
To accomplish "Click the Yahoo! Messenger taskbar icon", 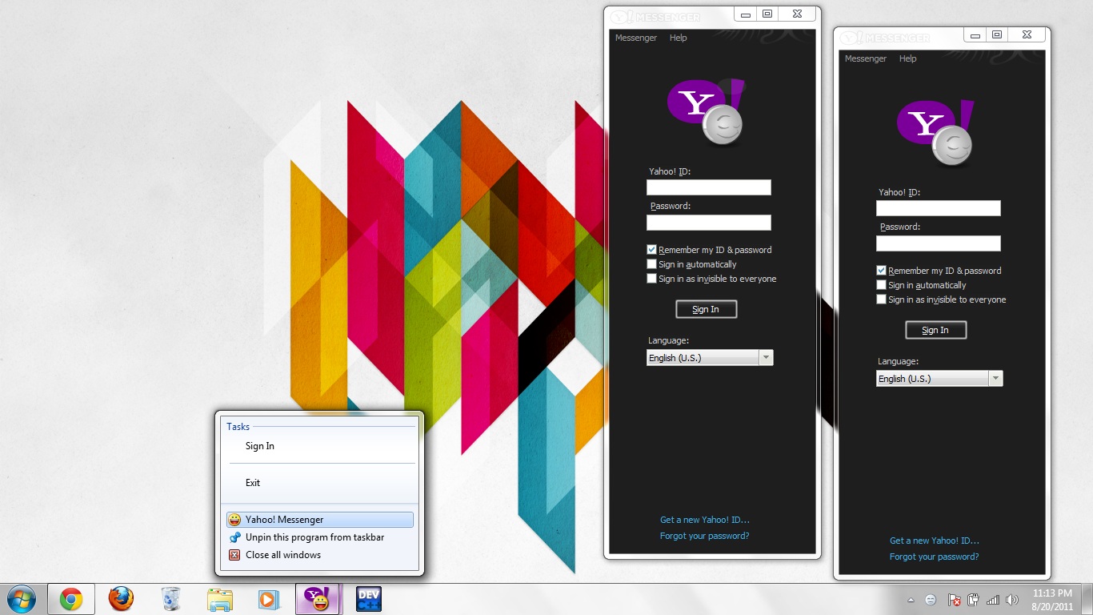I will pos(319,599).
